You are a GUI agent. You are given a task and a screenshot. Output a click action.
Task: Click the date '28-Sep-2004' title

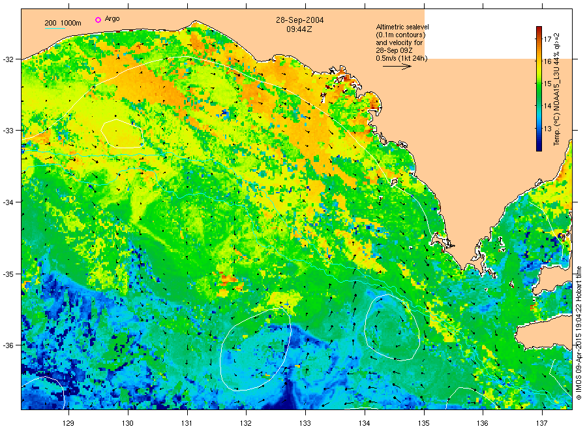coord(300,20)
